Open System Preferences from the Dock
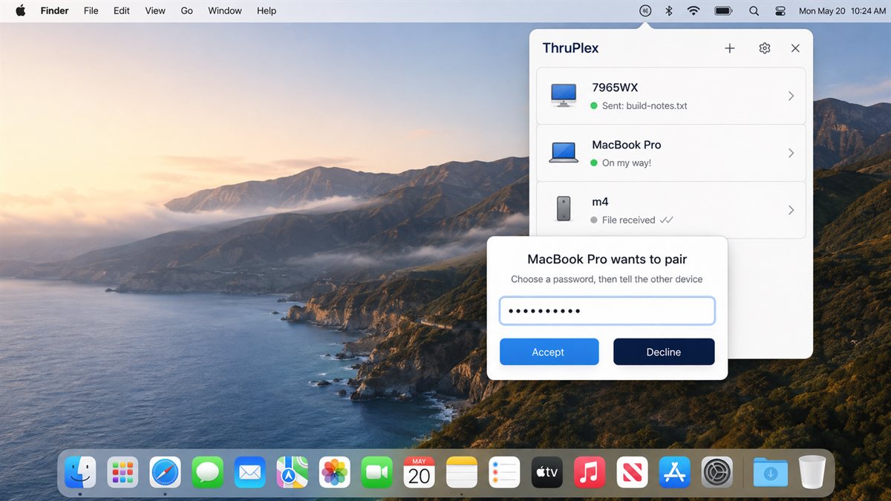 tap(717, 472)
